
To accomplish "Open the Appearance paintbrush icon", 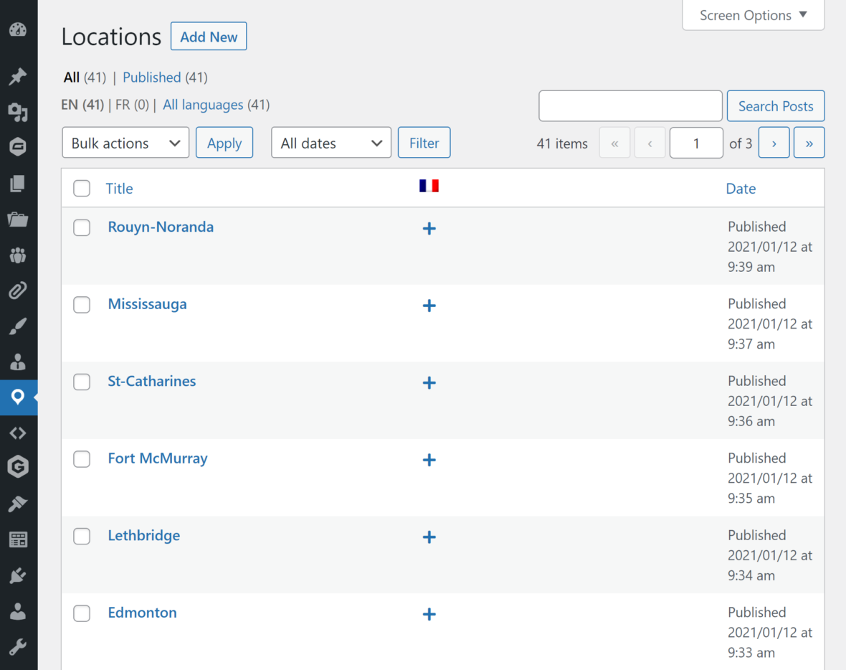I will click(x=18, y=326).
